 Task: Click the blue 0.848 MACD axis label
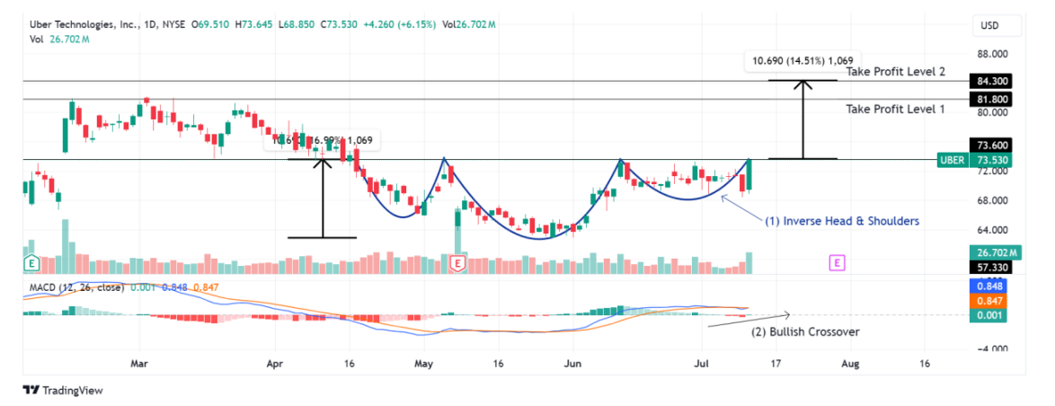coord(989,285)
